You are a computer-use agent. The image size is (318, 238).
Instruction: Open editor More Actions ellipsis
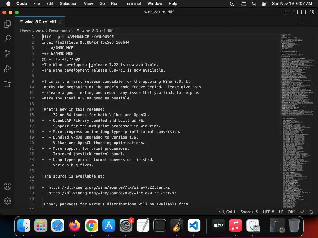coord(311,22)
